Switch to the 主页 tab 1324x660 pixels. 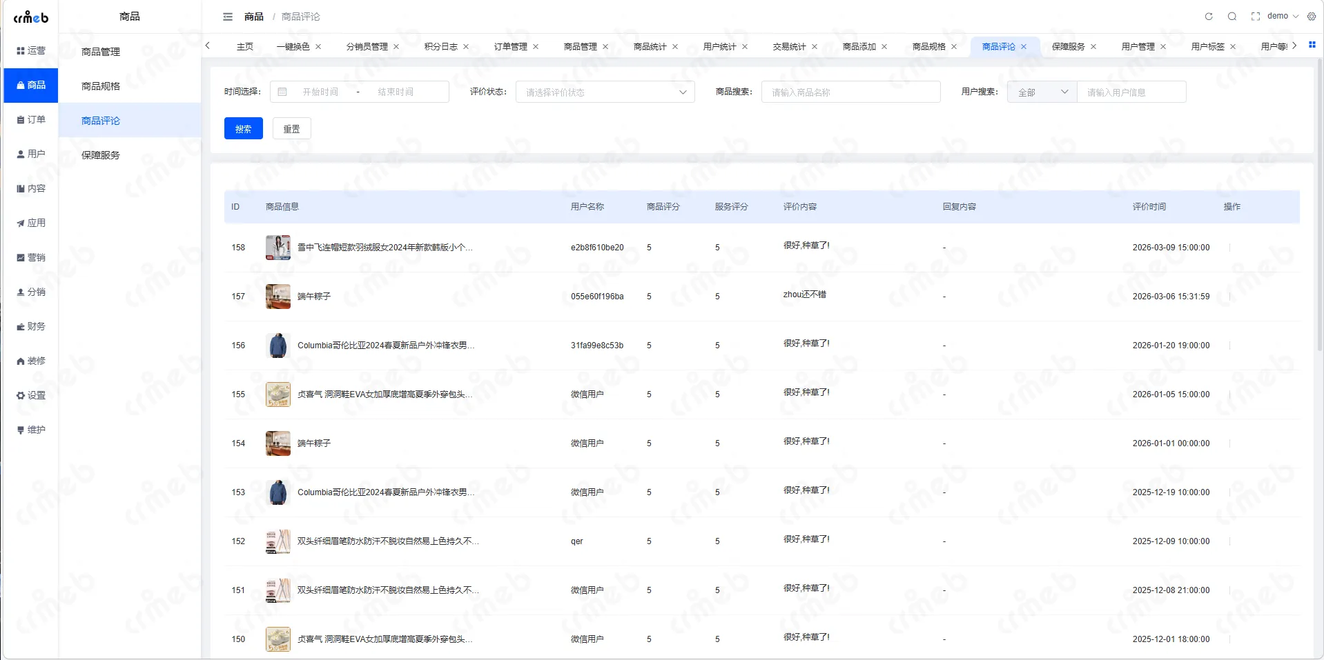click(245, 47)
